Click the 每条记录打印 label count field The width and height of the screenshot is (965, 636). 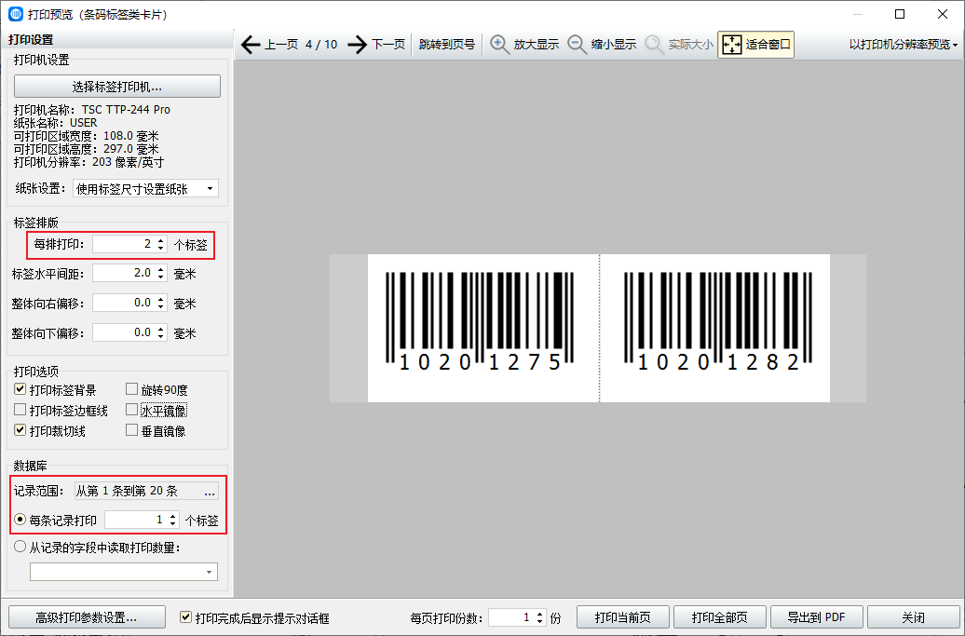136,520
